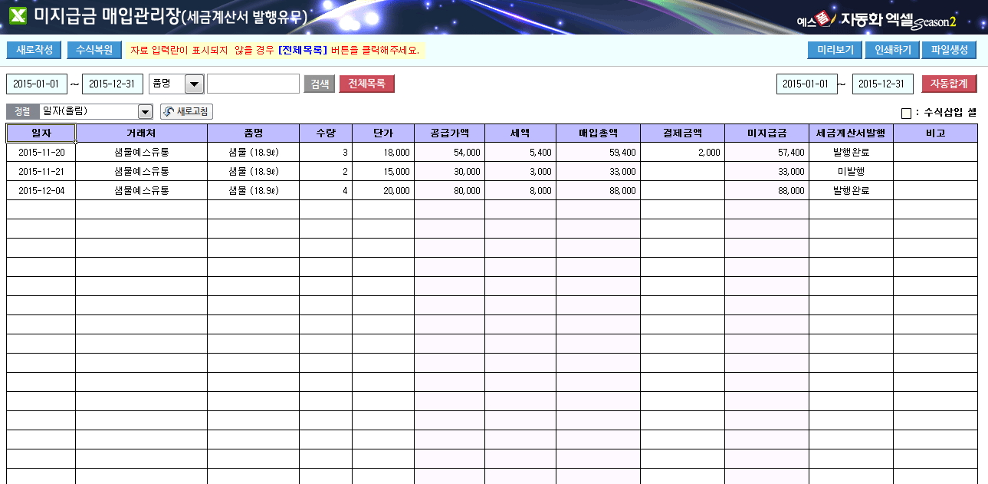The height and width of the screenshot is (484, 988).
Task: Click the tax cell 5,400
Action: (x=520, y=152)
